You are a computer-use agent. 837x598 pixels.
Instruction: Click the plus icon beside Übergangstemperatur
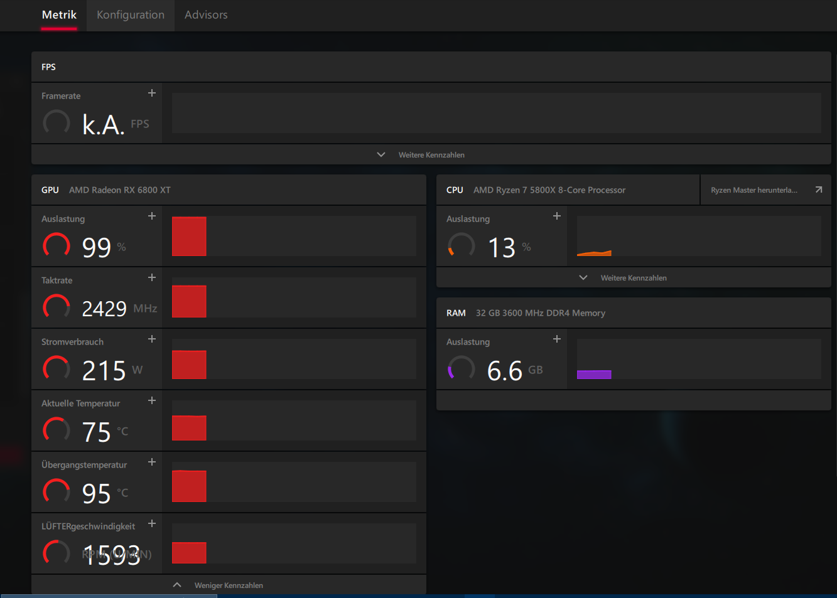(x=152, y=461)
